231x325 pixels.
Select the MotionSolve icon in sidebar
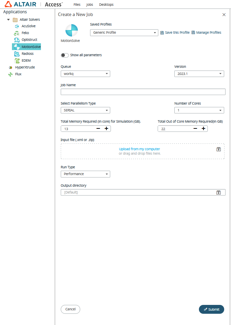[x=17, y=47]
